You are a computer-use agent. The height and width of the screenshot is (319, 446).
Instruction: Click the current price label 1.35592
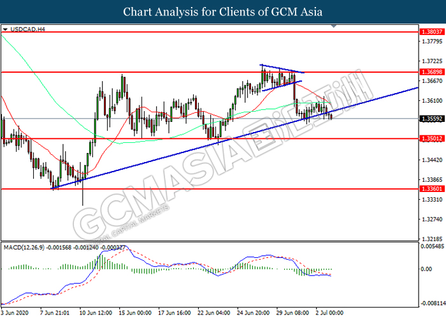tap(432, 119)
